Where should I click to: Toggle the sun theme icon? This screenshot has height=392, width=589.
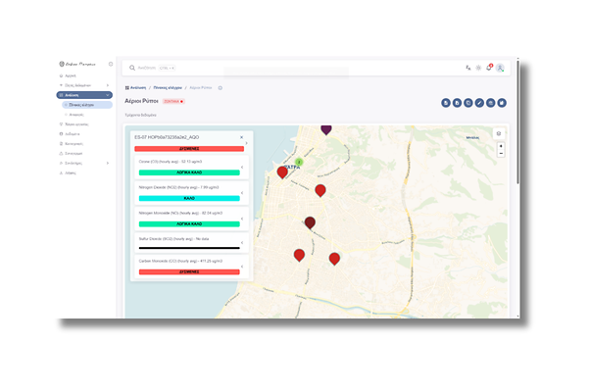[478, 68]
